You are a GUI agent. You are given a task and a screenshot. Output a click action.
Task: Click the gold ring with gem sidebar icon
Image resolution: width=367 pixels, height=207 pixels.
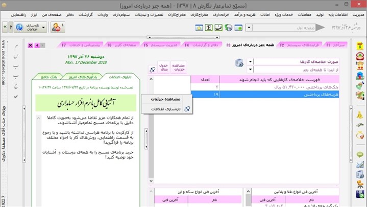360,135
